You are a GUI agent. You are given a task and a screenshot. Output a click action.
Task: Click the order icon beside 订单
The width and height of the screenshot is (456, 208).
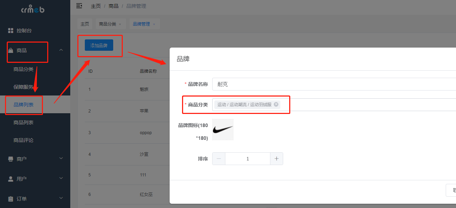click(x=10, y=198)
